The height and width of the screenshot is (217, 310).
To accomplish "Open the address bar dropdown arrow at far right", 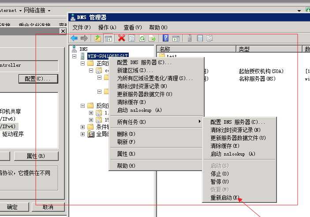I will click(299, 11).
